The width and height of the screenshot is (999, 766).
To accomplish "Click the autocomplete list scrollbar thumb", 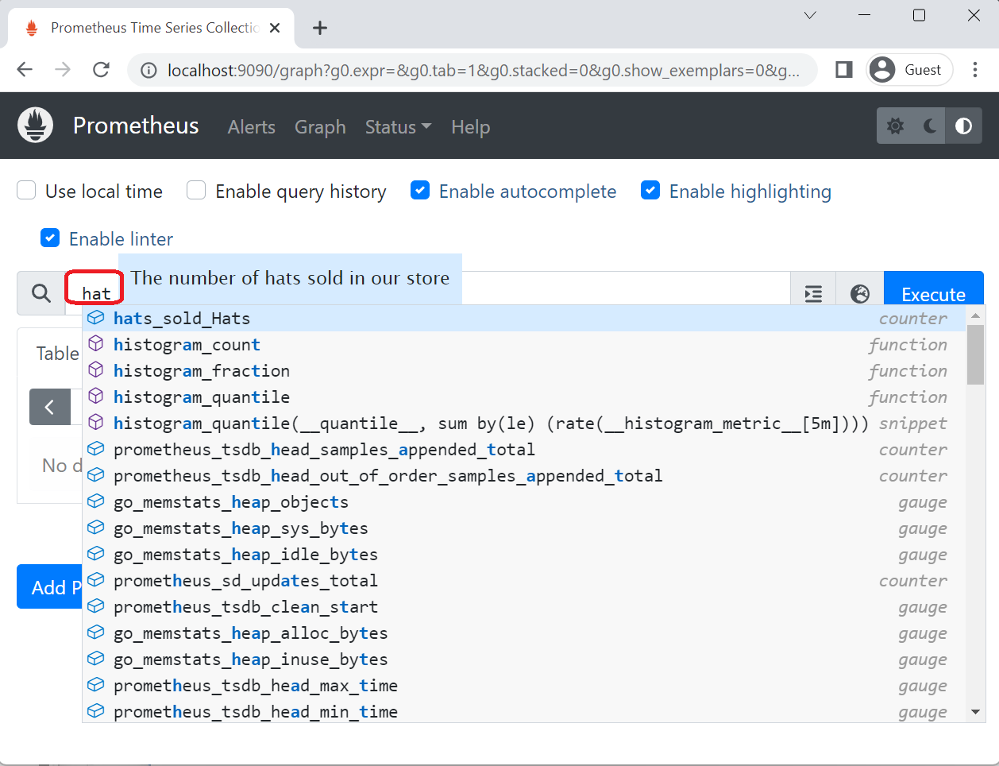I will click(976, 354).
